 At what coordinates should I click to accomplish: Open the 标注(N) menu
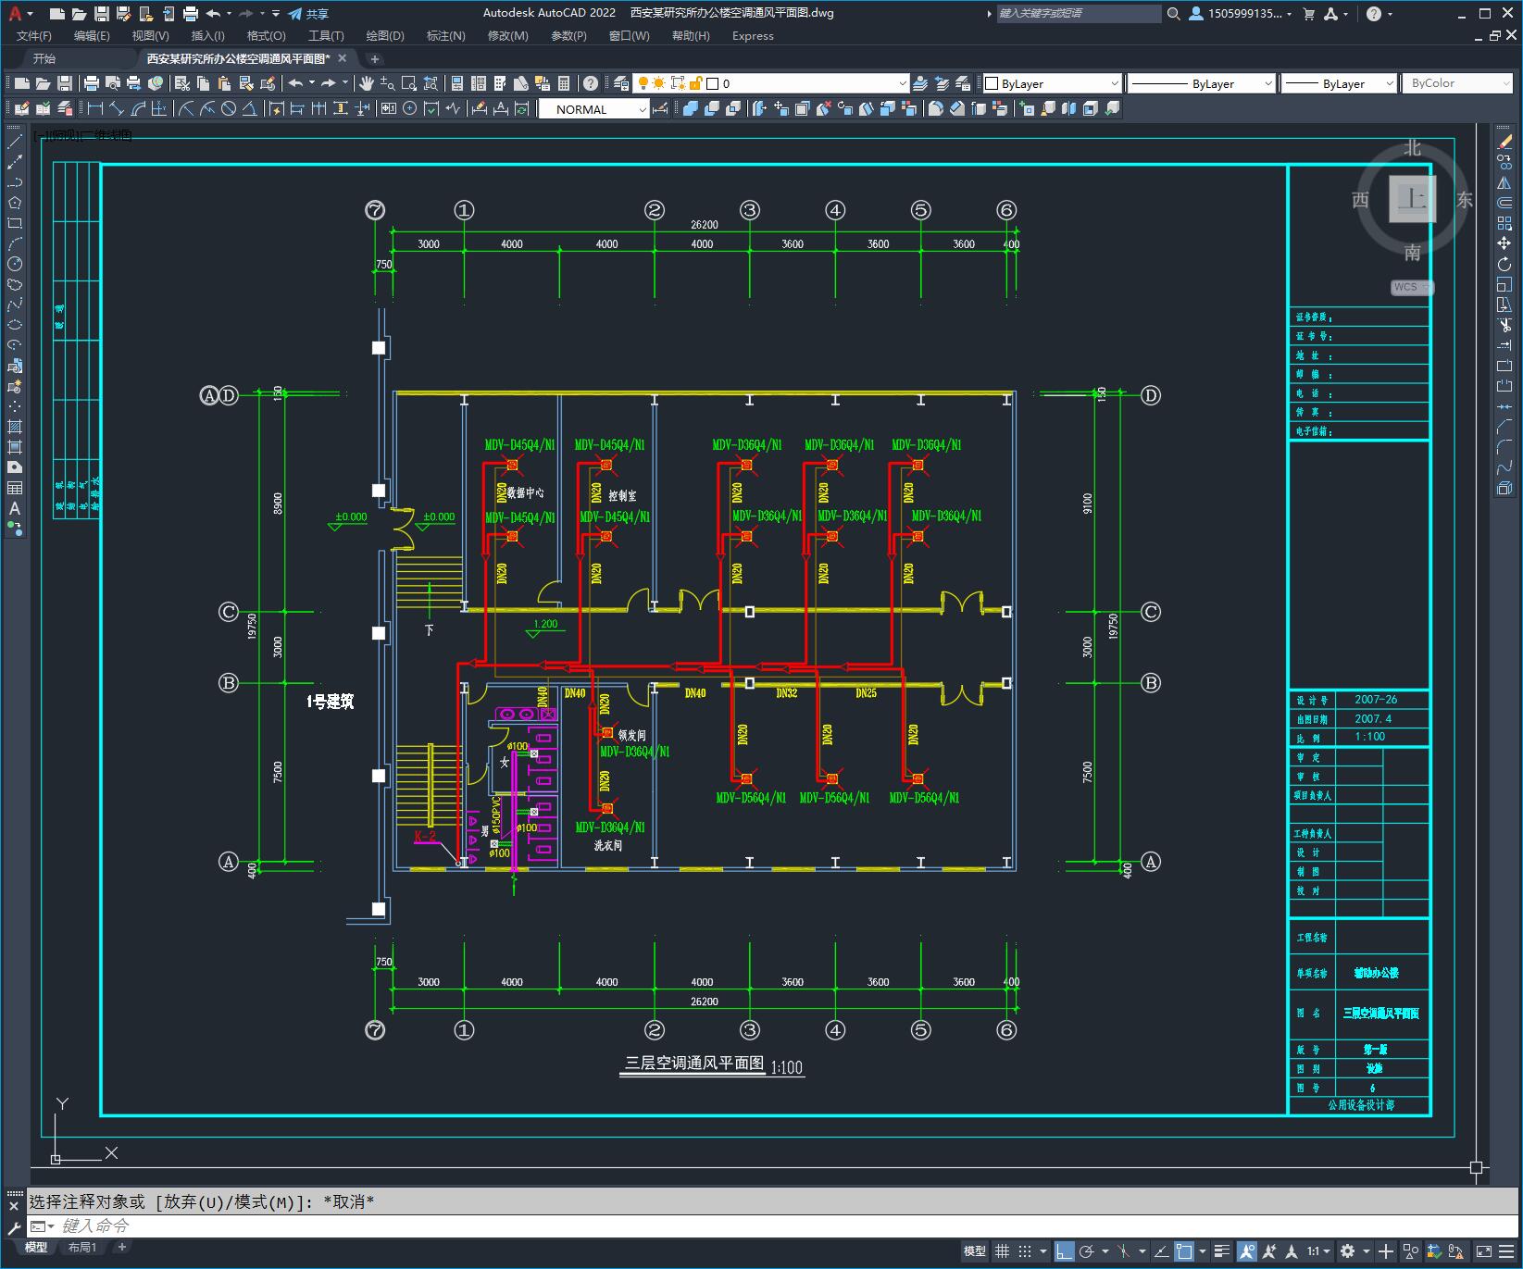coord(445,36)
